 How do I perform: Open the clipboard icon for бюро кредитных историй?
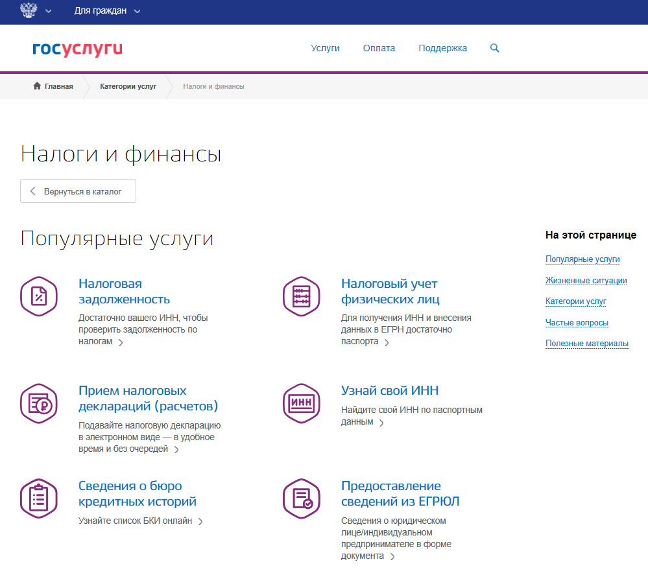(x=39, y=499)
